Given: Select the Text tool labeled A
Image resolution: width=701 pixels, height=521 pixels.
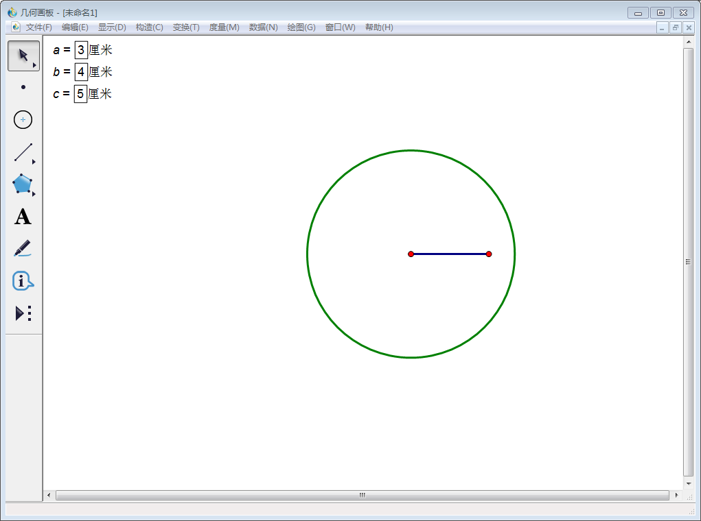Looking at the screenshot, I should click(23, 217).
